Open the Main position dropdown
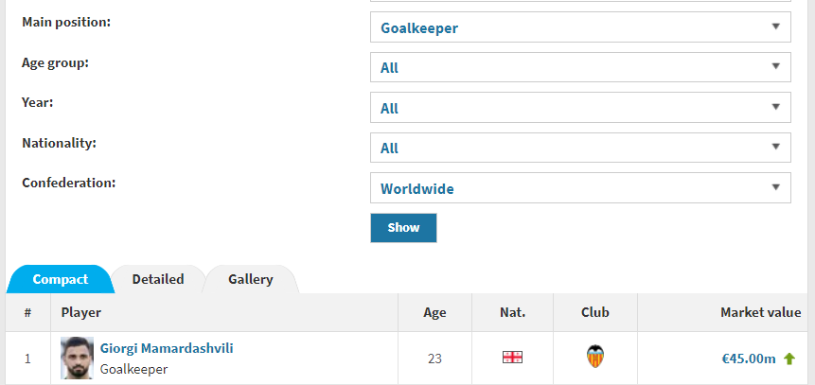The height and width of the screenshot is (385, 815). tap(579, 27)
